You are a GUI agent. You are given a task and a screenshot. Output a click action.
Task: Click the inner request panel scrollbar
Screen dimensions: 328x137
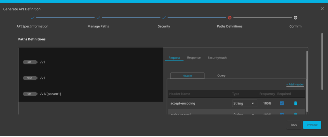[307, 82]
